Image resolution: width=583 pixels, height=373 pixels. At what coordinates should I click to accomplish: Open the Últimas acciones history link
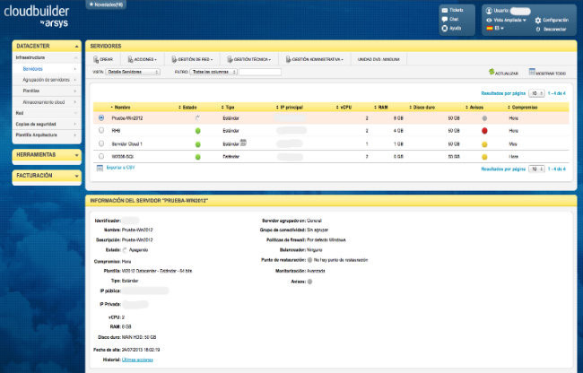click(x=138, y=359)
